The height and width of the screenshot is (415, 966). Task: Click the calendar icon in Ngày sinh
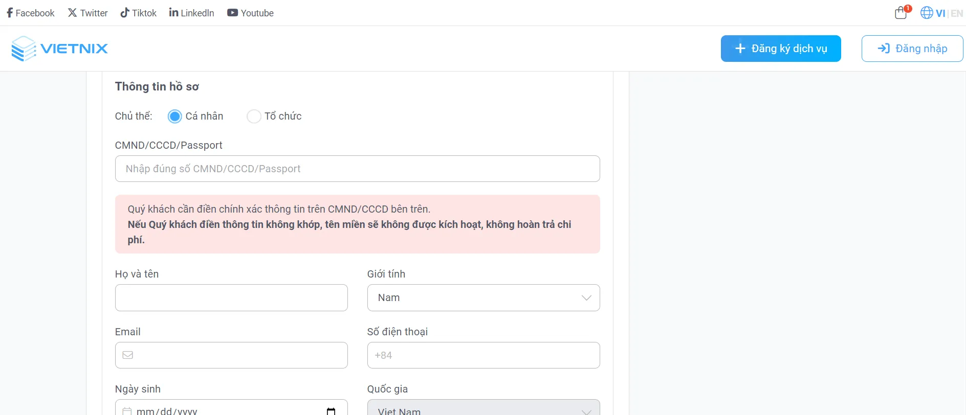coord(331,410)
